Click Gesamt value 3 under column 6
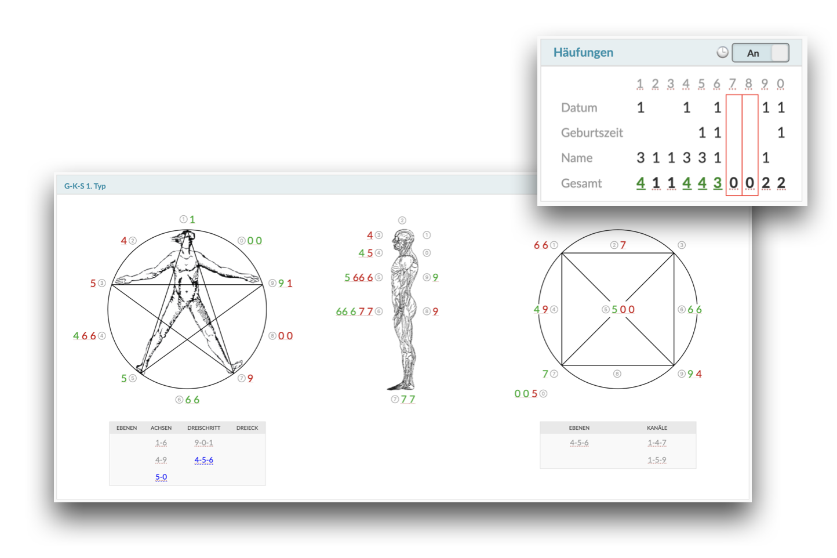837x558 pixels. coord(718,183)
